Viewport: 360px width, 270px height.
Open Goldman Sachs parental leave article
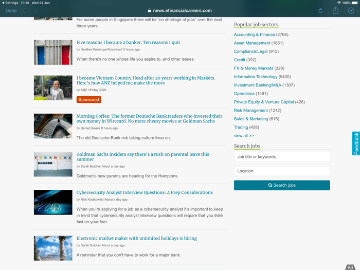click(142, 156)
